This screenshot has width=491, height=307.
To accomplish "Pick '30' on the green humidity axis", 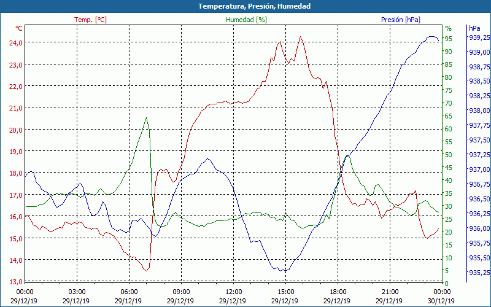I will click(449, 206).
